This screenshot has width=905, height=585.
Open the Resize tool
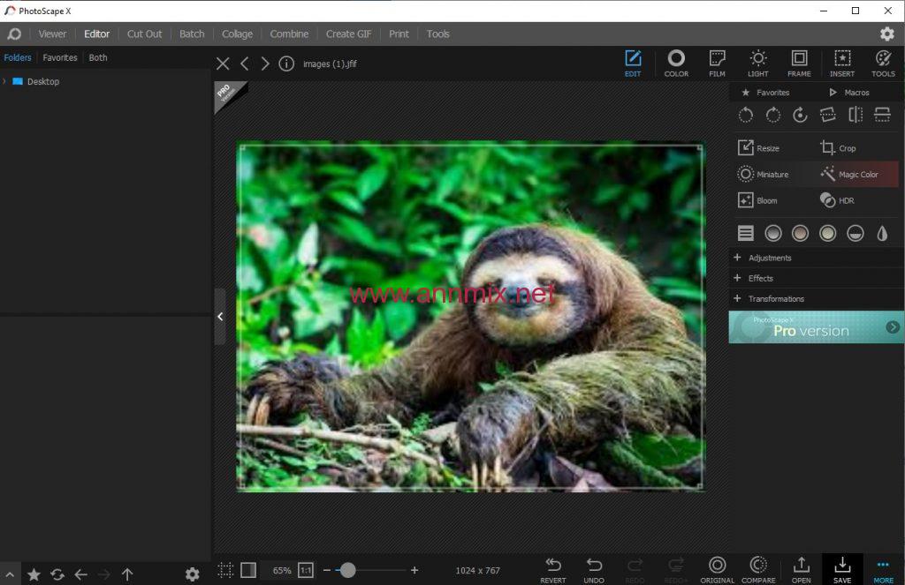click(x=758, y=148)
